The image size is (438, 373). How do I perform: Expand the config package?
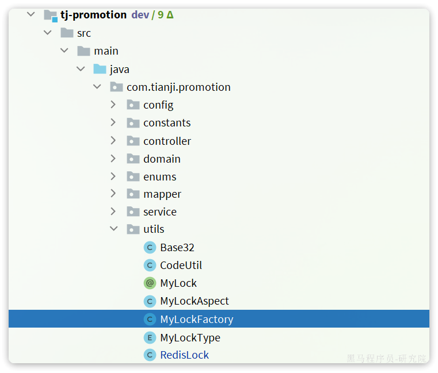click(113, 105)
